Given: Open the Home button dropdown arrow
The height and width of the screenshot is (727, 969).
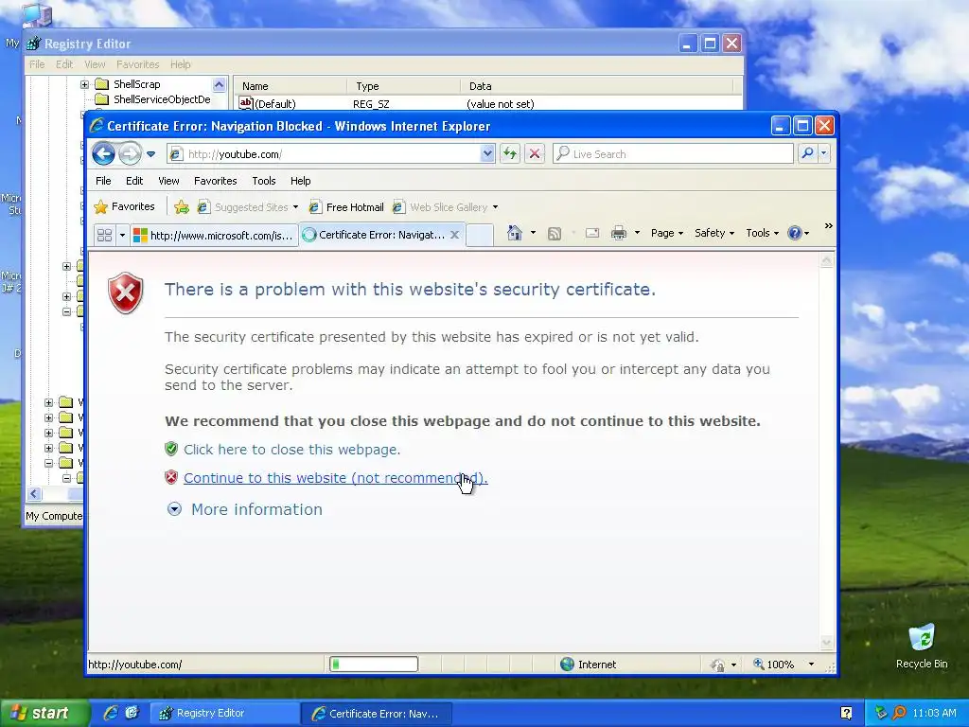Looking at the screenshot, I should tap(534, 233).
